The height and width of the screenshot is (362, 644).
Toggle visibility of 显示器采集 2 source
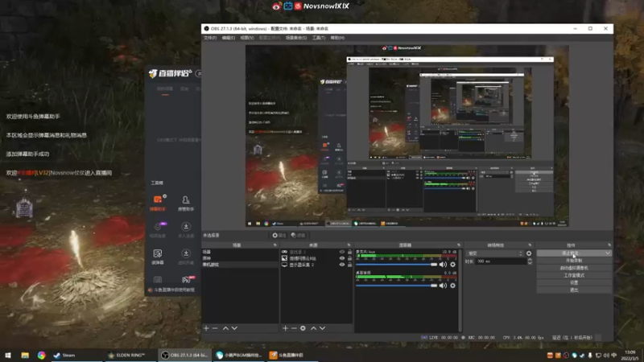pyautogui.click(x=341, y=265)
